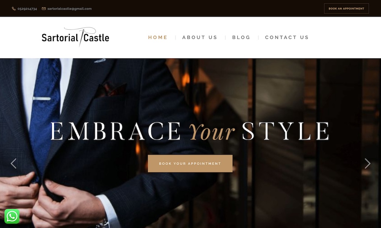Image resolution: width=381 pixels, height=228 pixels.
Task: Advance to next slide with right chevron
Action: click(x=367, y=163)
